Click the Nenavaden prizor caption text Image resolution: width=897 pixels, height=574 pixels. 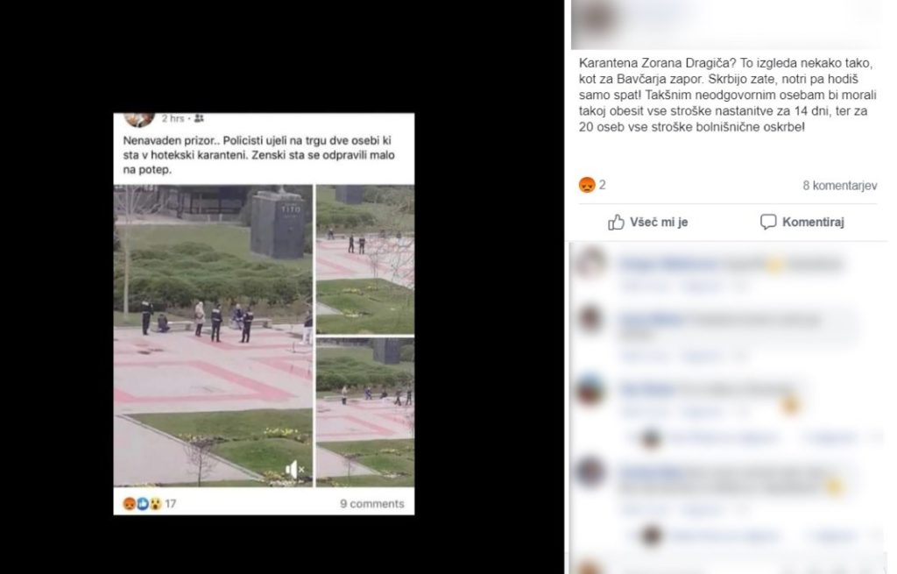click(x=258, y=154)
